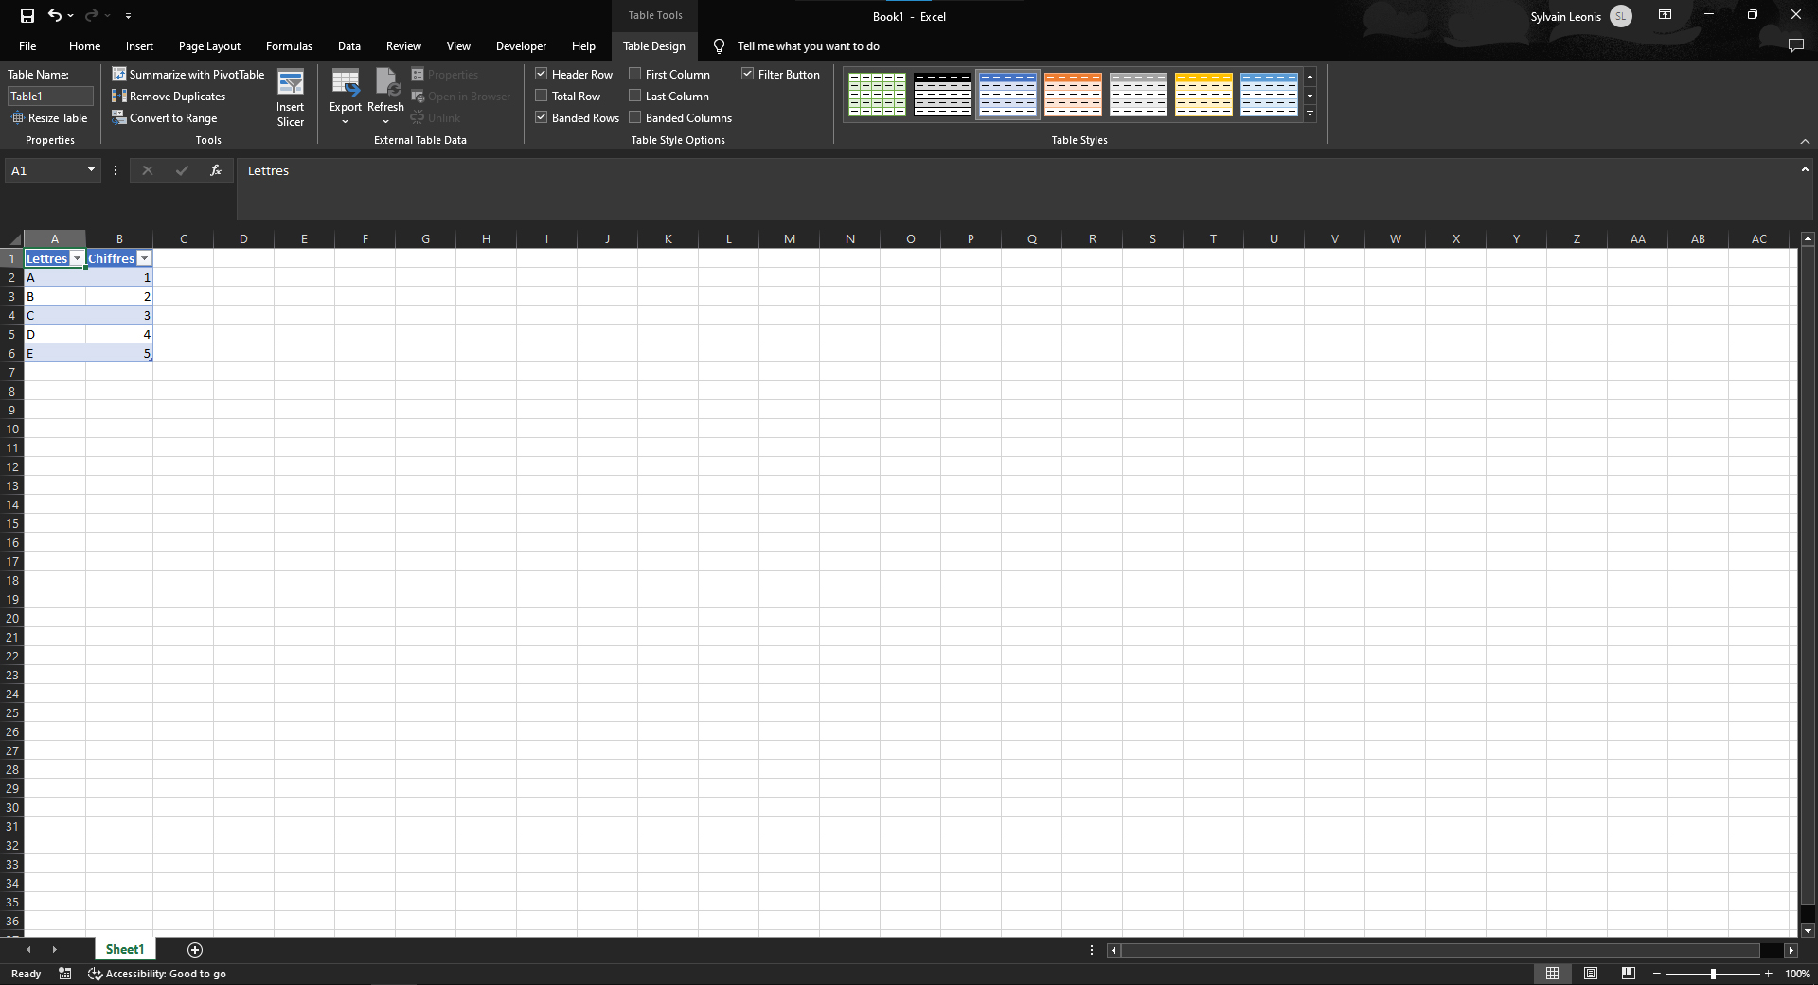This screenshot has height=985, width=1818.
Task: Enable the Total Row checkbox
Action: click(542, 96)
